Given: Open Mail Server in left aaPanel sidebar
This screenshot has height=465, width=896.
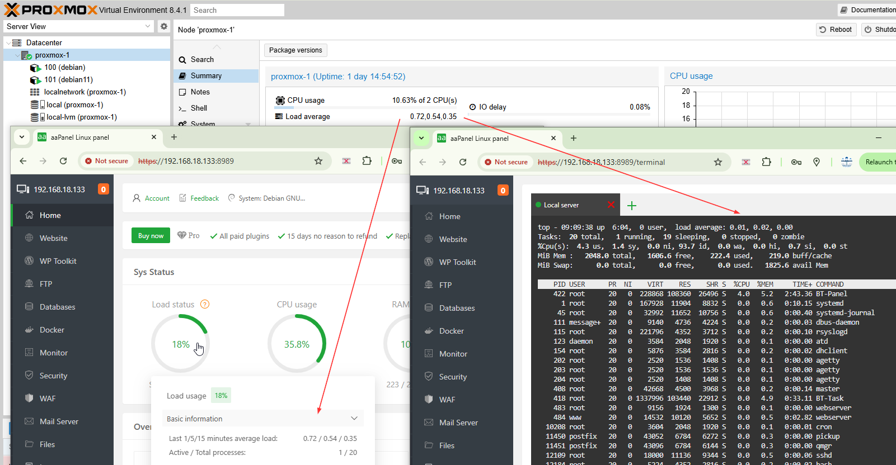Looking at the screenshot, I should point(62,421).
